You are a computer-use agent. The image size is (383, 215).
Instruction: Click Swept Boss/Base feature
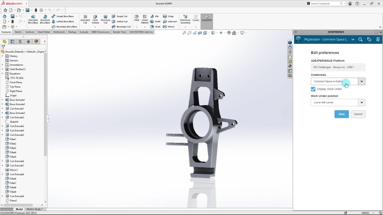tap(63, 16)
